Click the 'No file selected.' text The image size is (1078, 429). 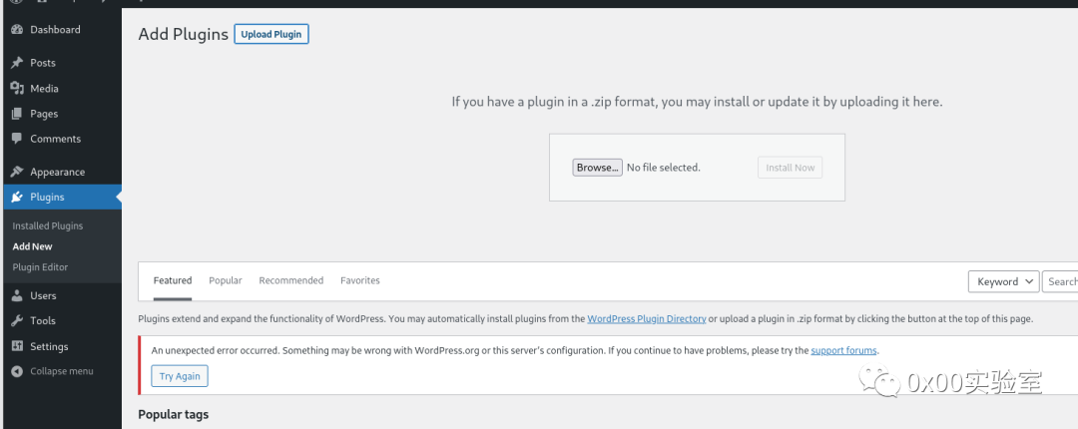[x=664, y=168]
